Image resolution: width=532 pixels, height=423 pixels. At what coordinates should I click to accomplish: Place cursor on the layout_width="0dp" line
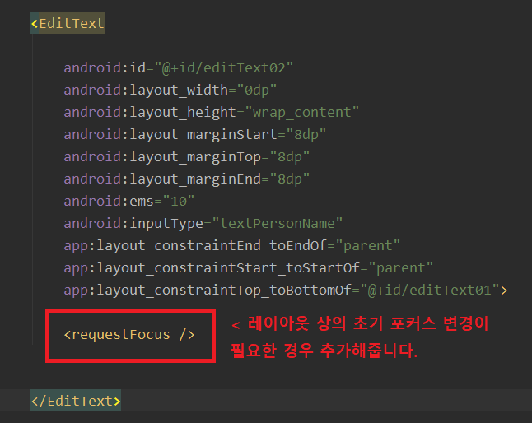point(170,91)
